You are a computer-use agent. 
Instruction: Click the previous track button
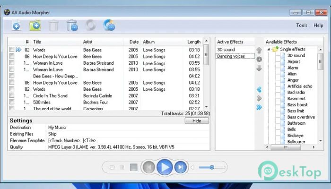tap(148, 167)
